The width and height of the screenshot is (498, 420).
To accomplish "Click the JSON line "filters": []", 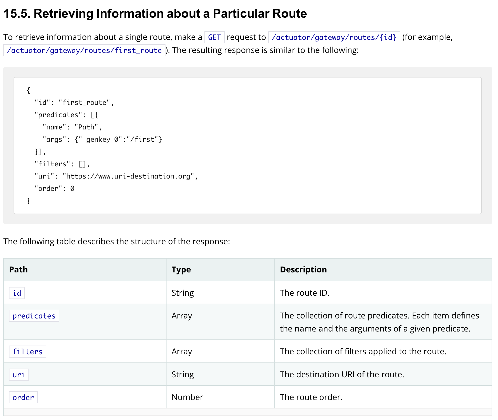I will (62, 164).
